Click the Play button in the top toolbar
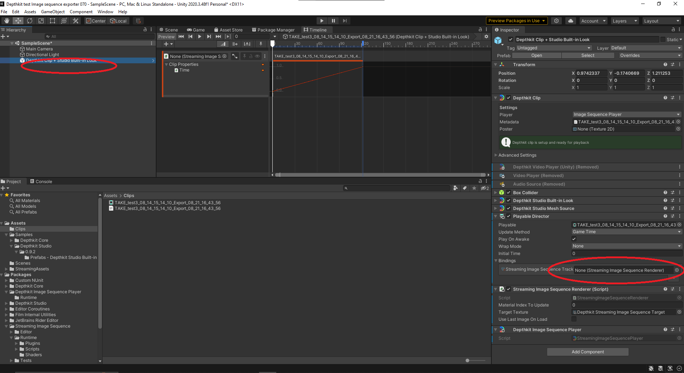The height and width of the screenshot is (373, 684). [x=322, y=21]
